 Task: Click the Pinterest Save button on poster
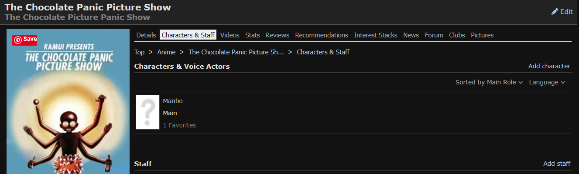coord(25,40)
